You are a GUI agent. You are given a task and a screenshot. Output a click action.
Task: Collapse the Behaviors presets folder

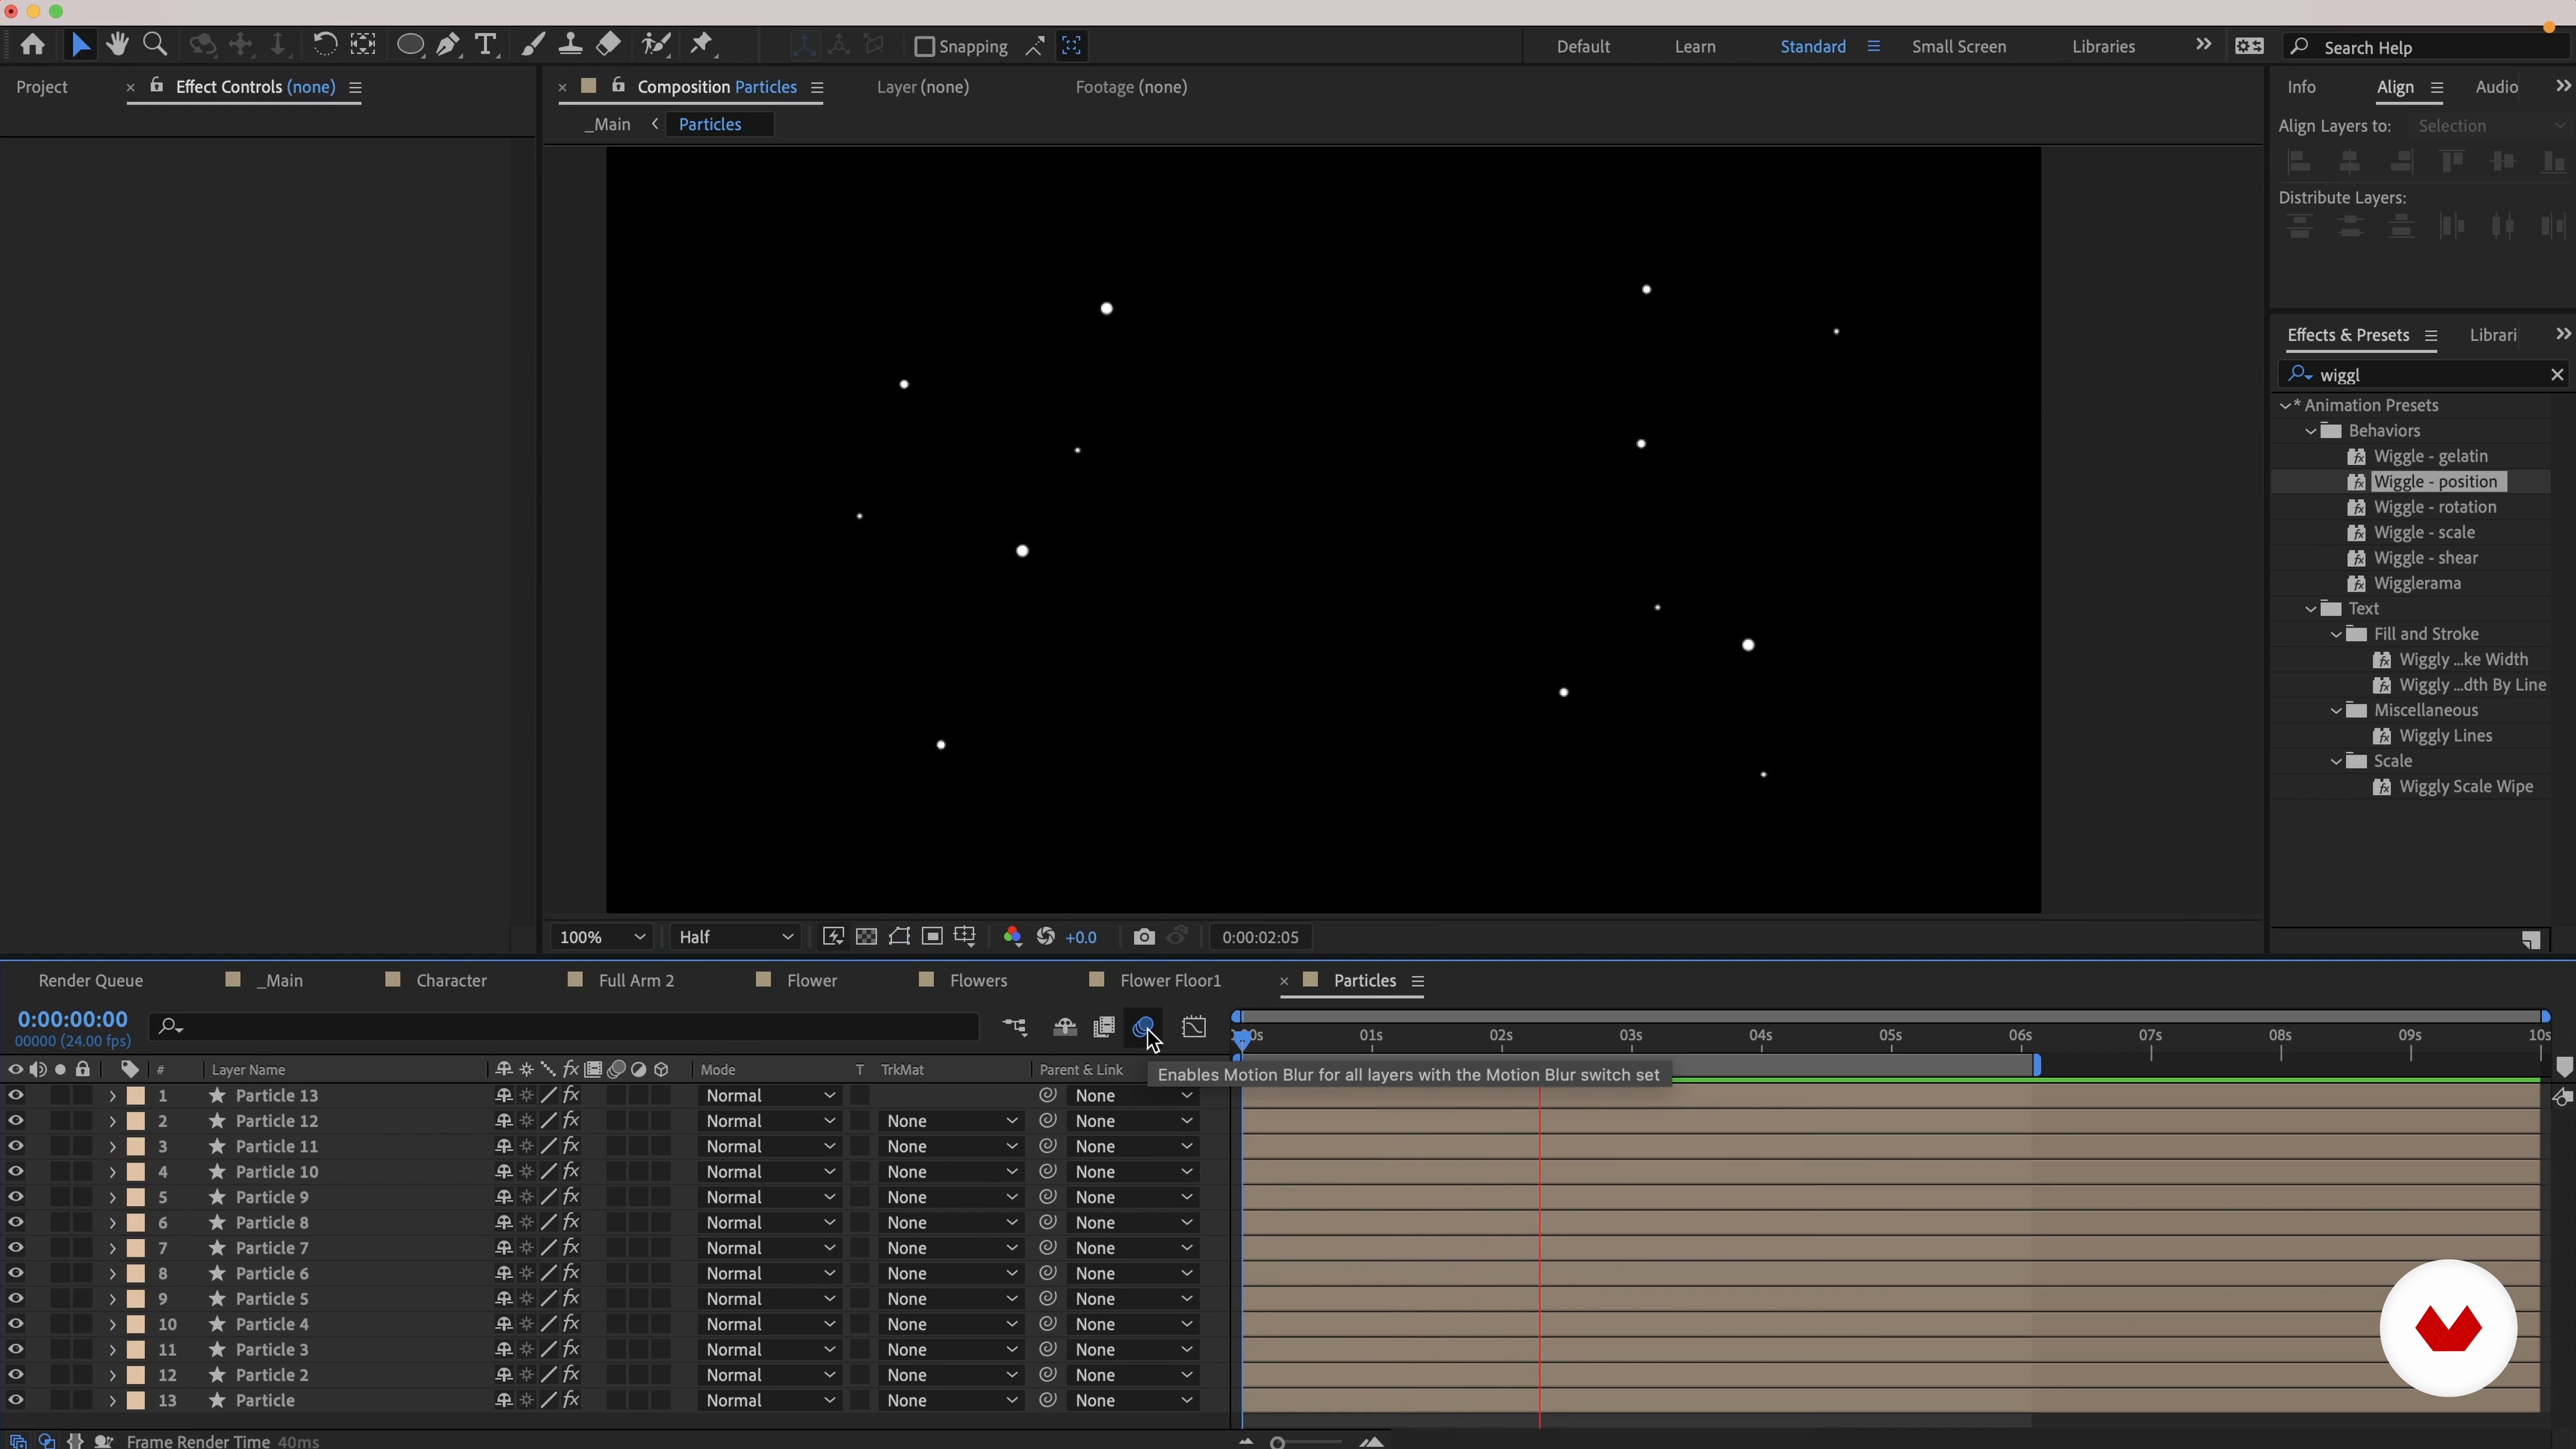pyautogui.click(x=2311, y=431)
